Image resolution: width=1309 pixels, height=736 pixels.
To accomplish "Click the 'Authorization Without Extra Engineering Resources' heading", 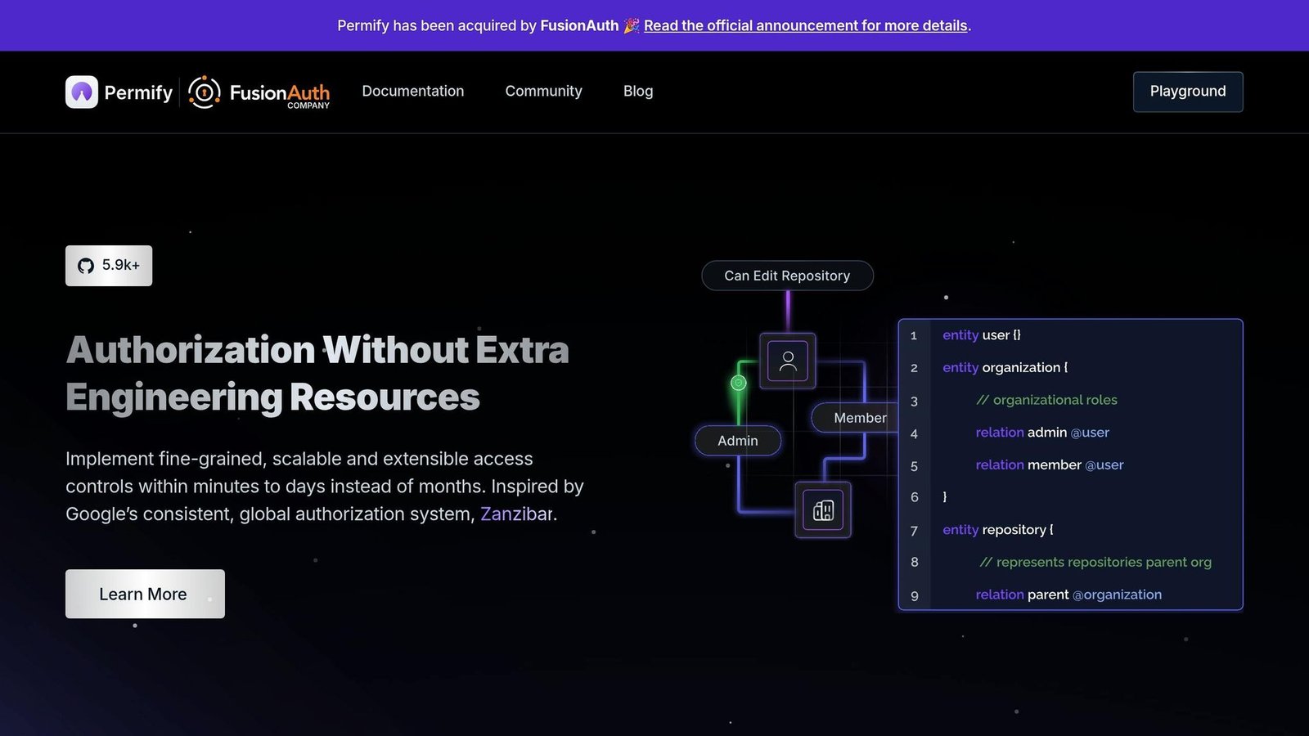I will point(317,374).
